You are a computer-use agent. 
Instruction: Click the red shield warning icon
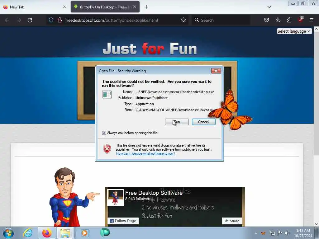click(x=107, y=149)
